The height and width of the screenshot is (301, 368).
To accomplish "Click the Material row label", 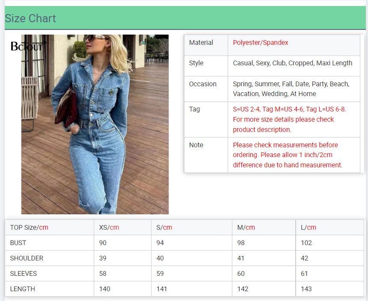I will click(x=201, y=43).
